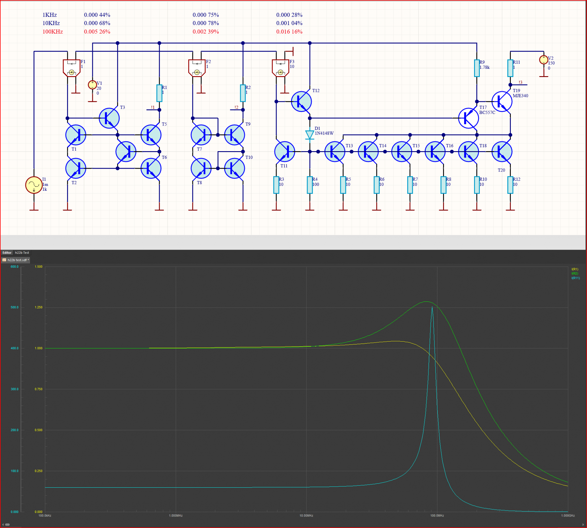The height and width of the screenshot is (528, 587).
Task: Select resistor R2 in the schematic
Action: click(x=243, y=93)
